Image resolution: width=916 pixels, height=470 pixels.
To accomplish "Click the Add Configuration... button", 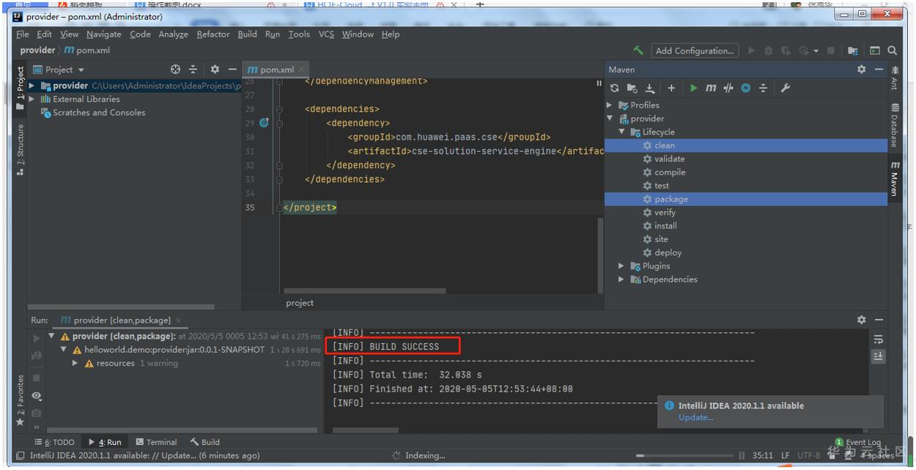I will 694,51.
